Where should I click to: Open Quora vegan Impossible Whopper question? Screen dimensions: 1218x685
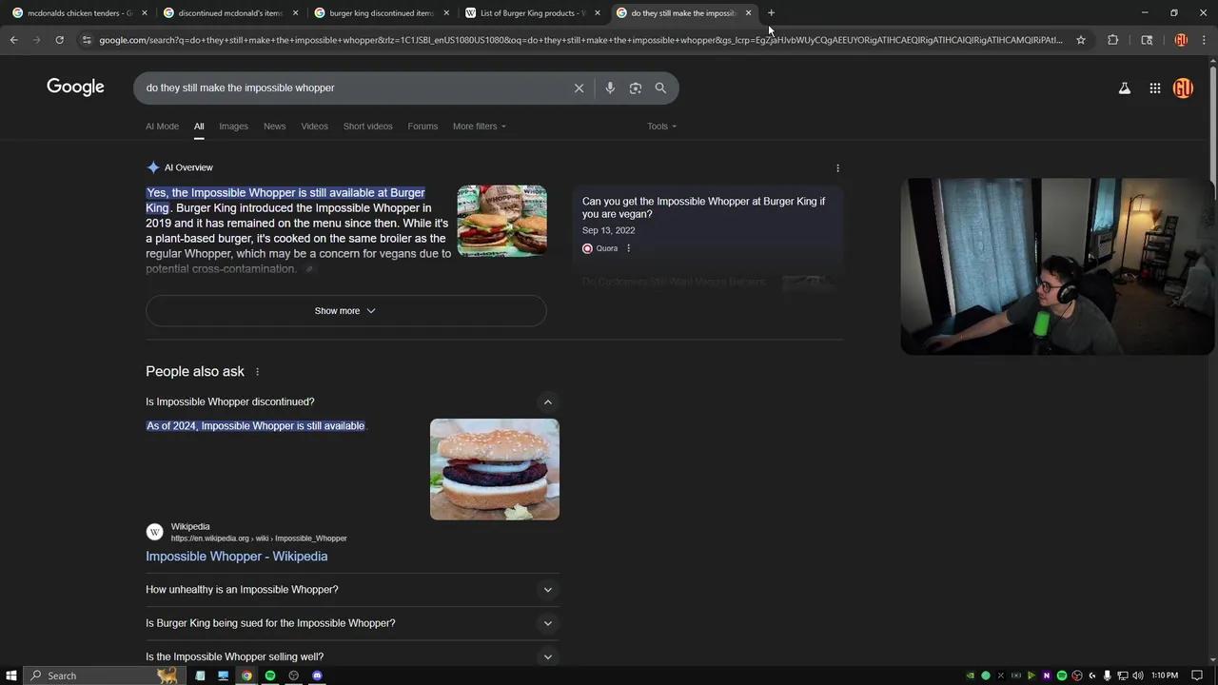tap(703, 207)
